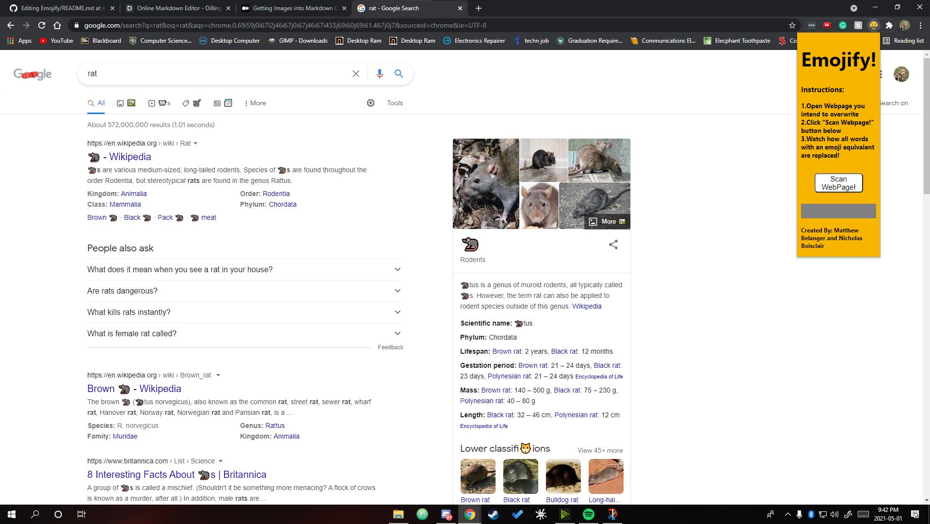Image resolution: width=930 pixels, height=524 pixels.
Task: Click in the Google search input field
Action: (x=216, y=74)
